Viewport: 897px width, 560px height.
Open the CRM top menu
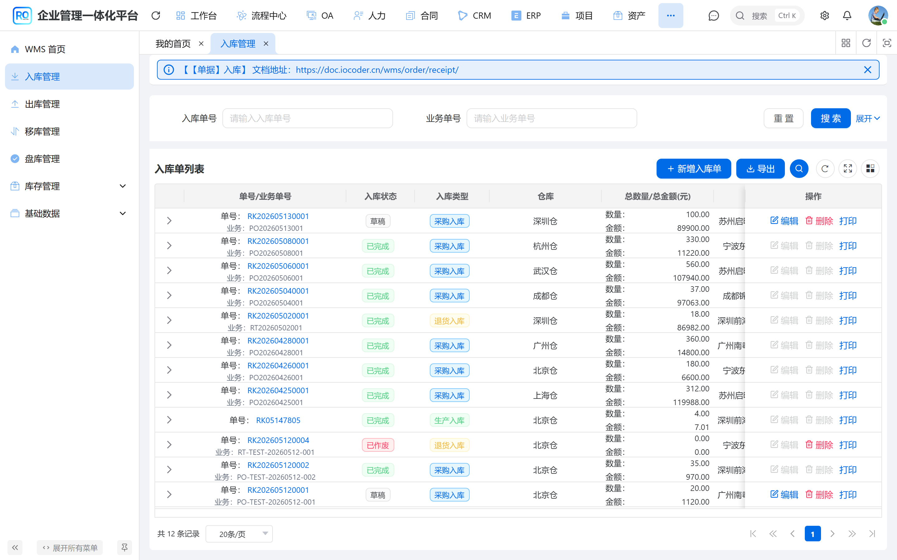(474, 16)
